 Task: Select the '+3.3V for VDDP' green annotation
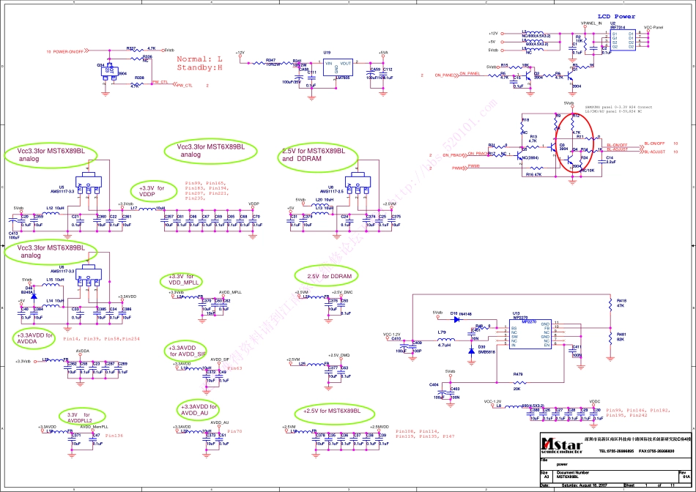coord(152,192)
